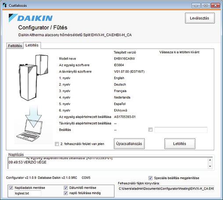Click the Nederlands language entry
Screen dimensions: 223x200
click(x=122, y=97)
